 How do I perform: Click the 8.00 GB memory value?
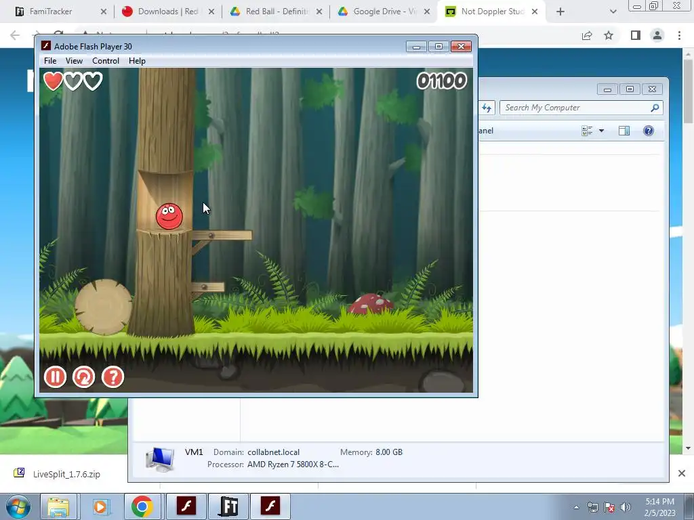(x=388, y=452)
